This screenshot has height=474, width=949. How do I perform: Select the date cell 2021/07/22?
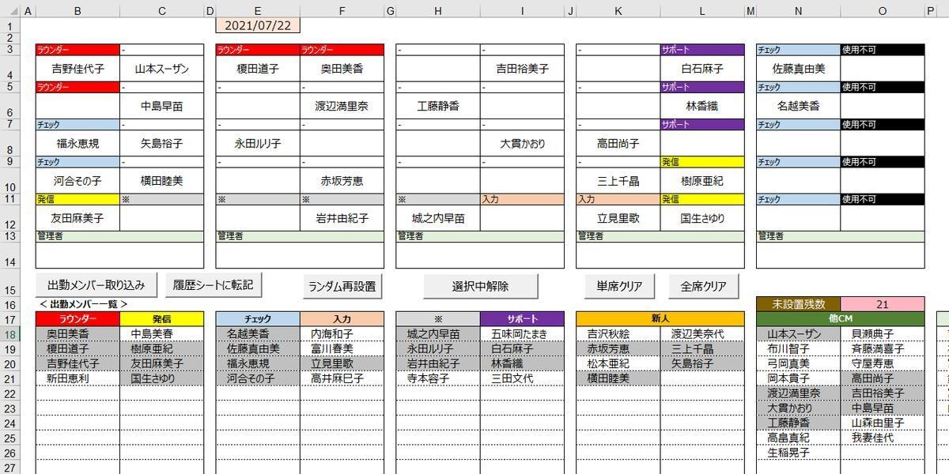coord(258,25)
